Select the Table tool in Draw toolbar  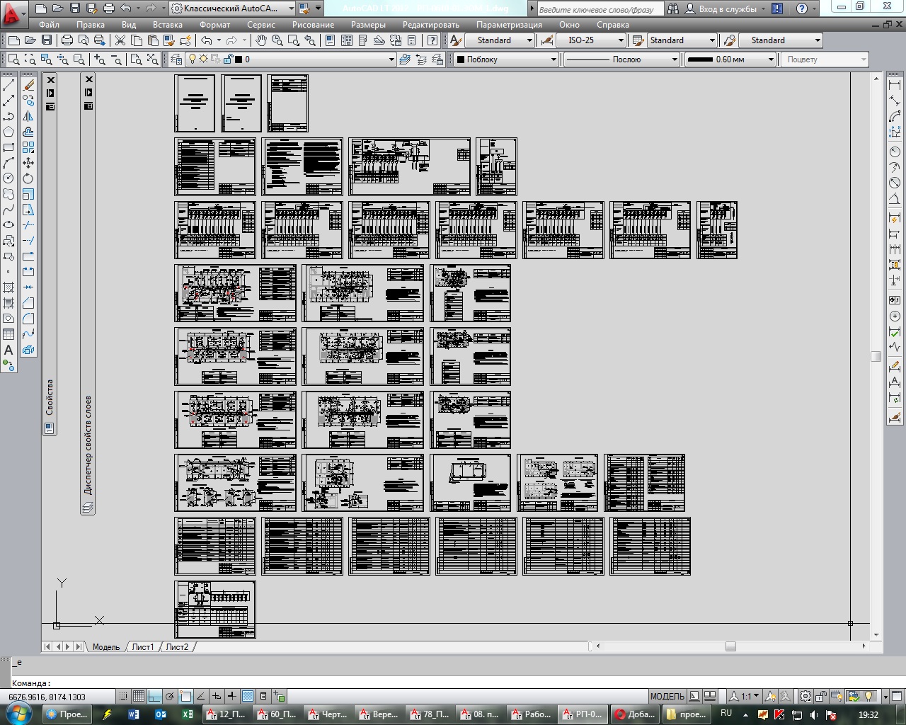(x=8, y=334)
